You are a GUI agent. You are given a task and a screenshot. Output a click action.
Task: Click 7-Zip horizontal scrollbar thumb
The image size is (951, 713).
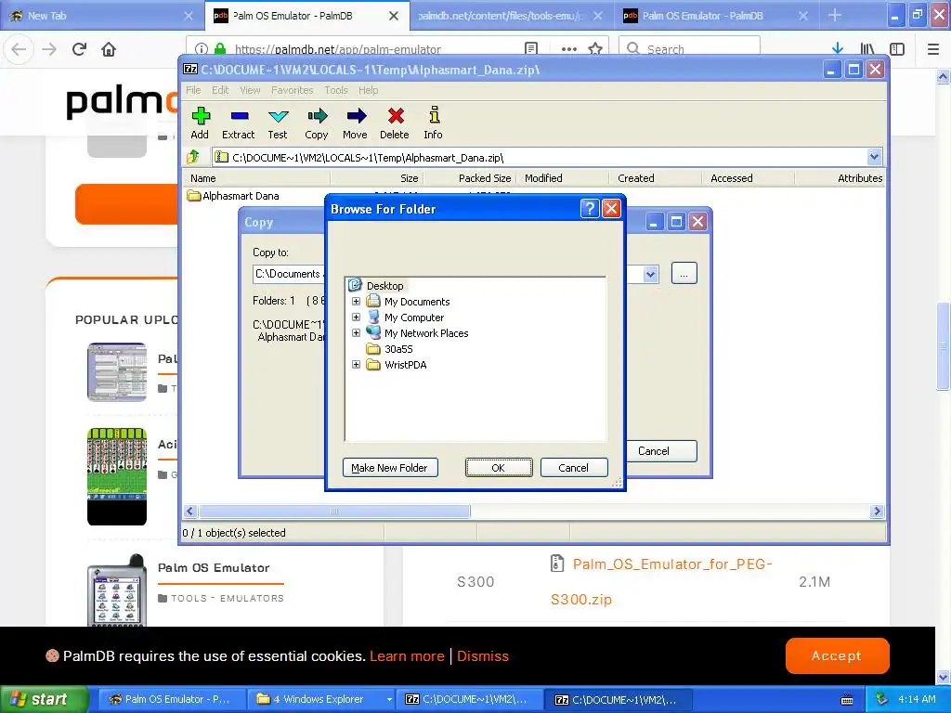click(334, 512)
